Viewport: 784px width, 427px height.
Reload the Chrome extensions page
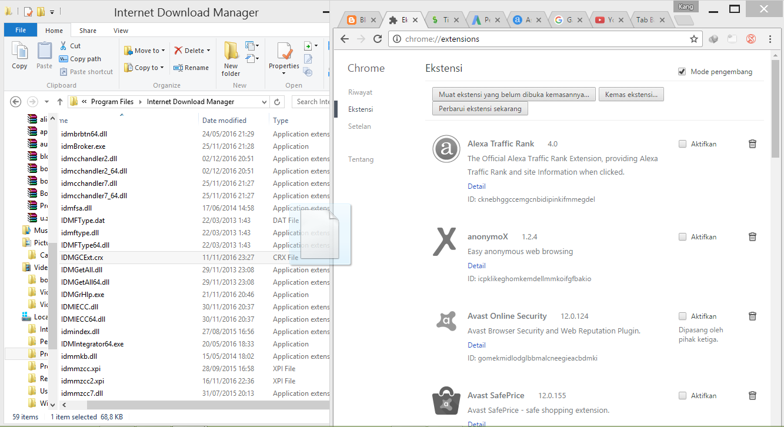(x=378, y=39)
